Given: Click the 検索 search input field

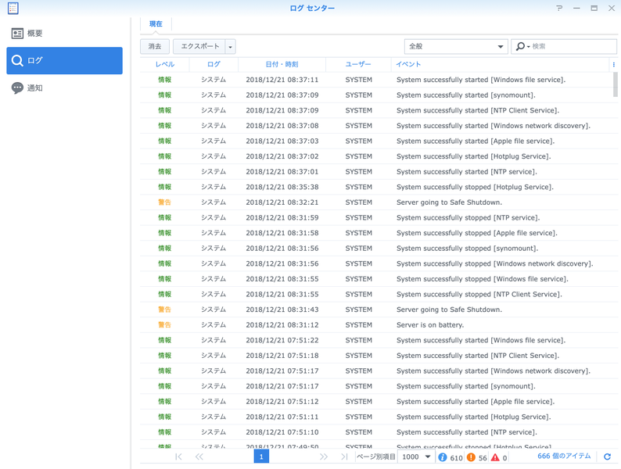Looking at the screenshot, I should click(x=573, y=47).
